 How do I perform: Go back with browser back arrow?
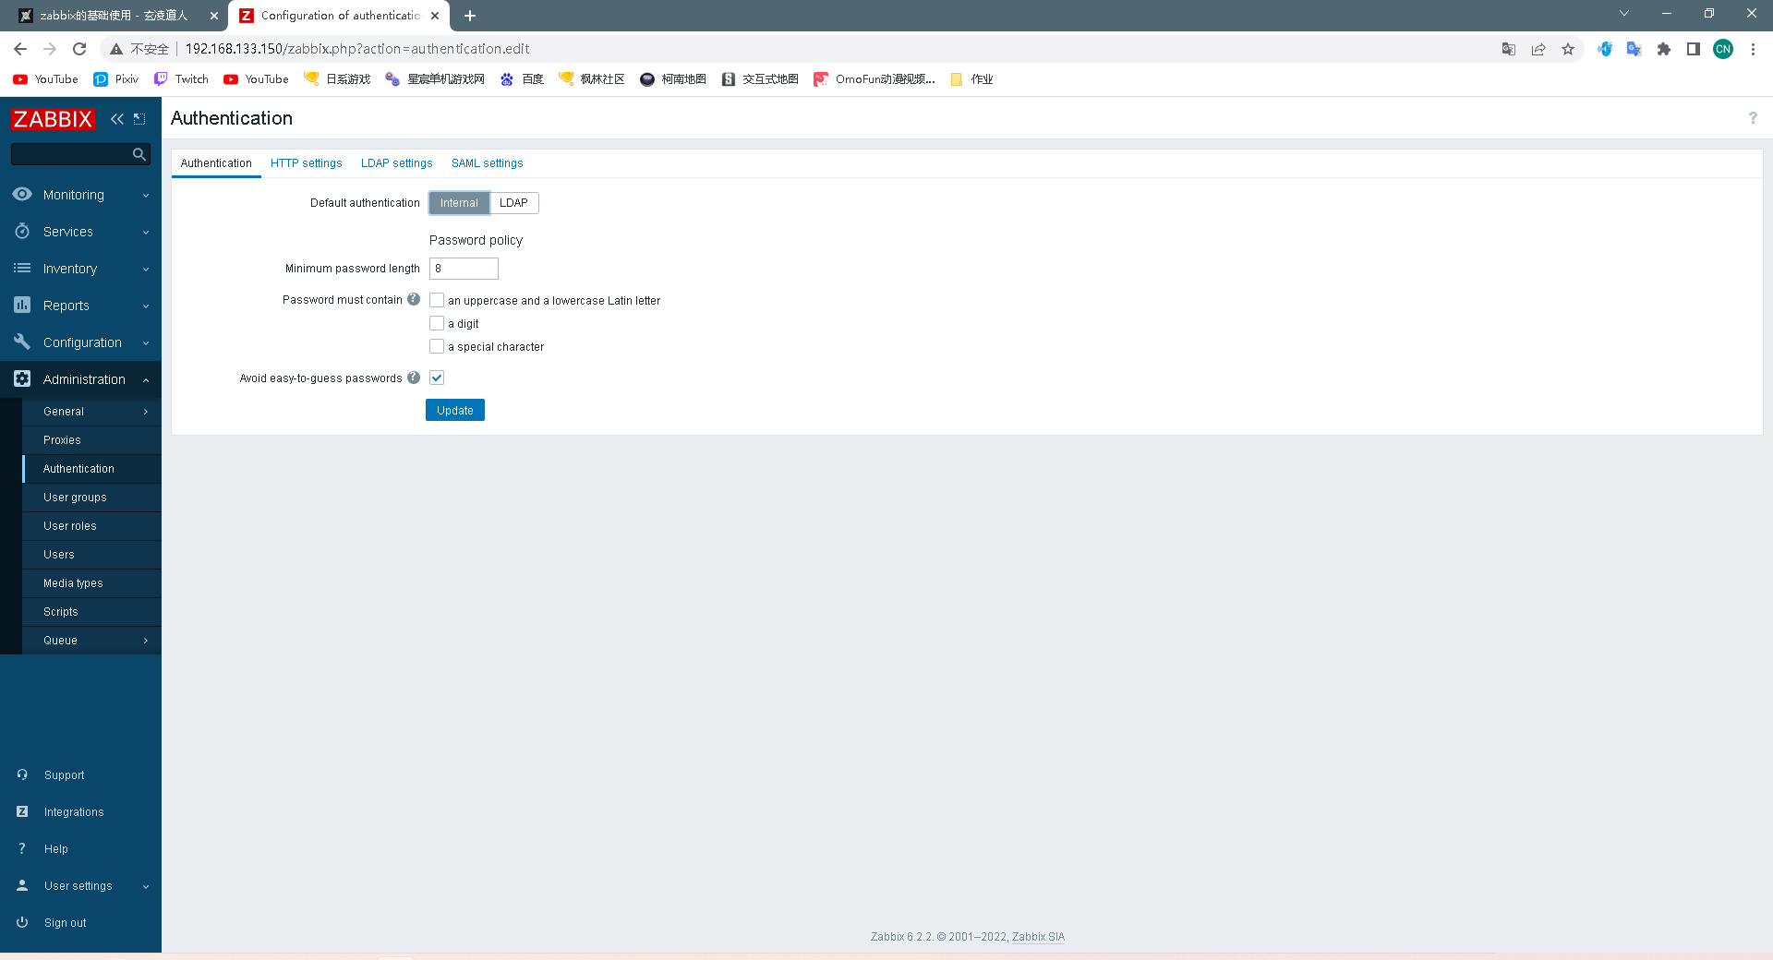point(20,49)
